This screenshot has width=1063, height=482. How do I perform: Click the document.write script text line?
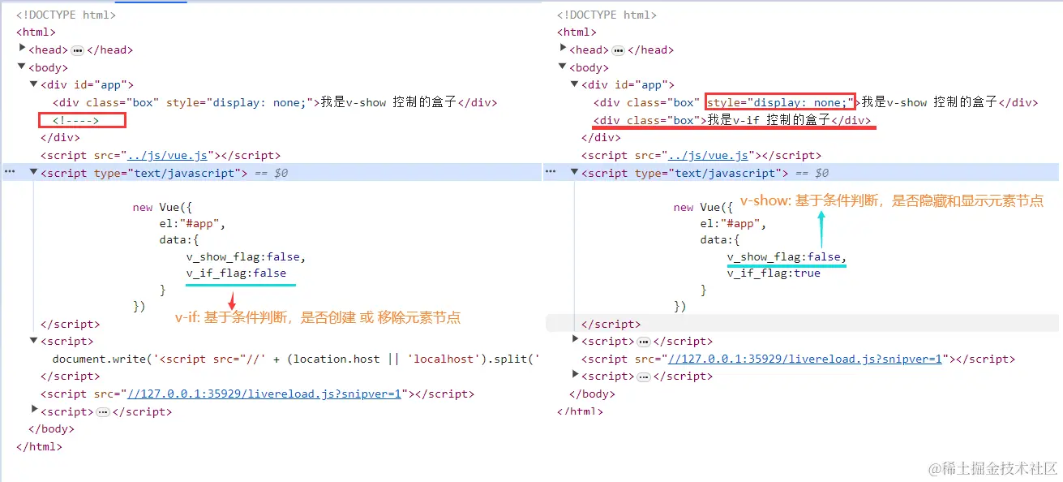tap(296, 359)
